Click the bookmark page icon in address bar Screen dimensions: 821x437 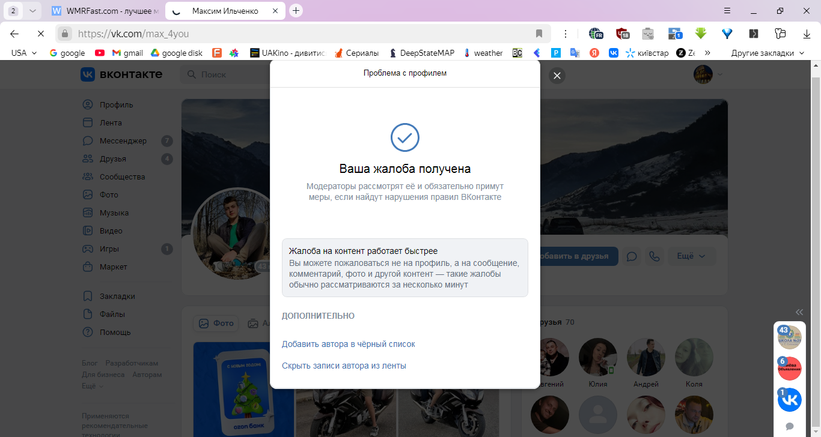pyautogui.click(x=539, y=34)
